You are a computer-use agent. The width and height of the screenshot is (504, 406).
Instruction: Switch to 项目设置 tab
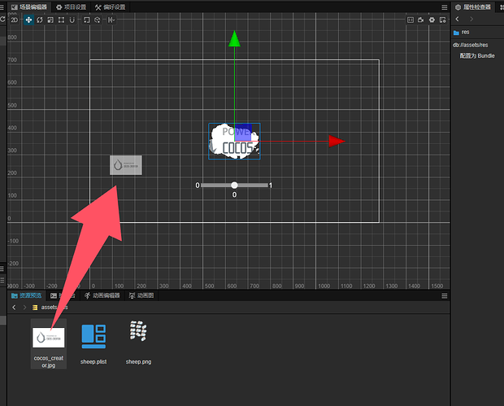pyautogui.click(x=71, y=7)
